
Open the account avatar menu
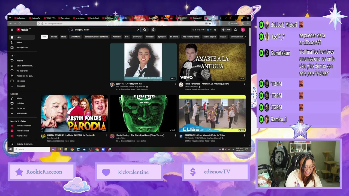coord(243,30)
